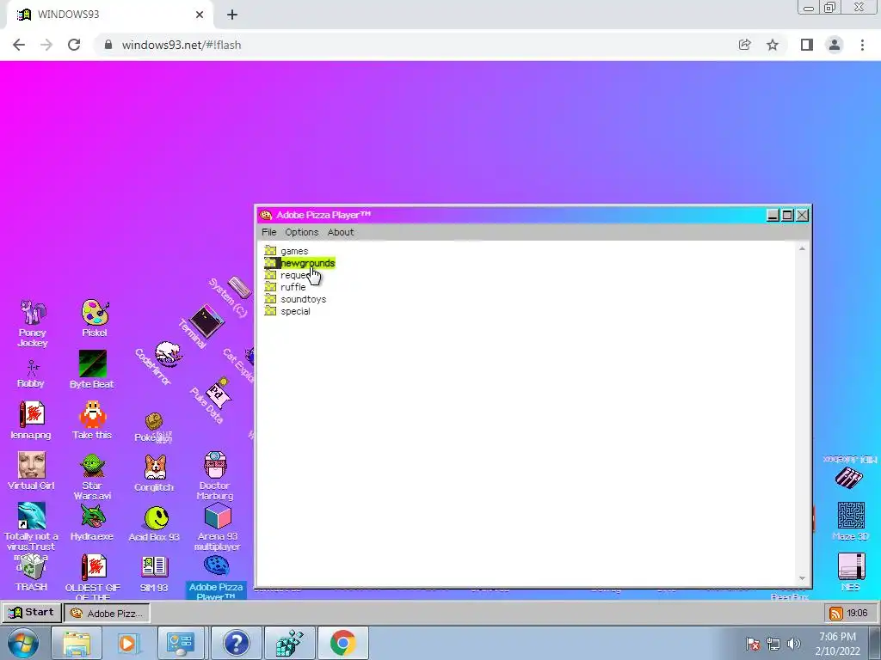Open the System (C:) drive icon
The width and height of the screenshot is (881, 660).
pos(239,287)
